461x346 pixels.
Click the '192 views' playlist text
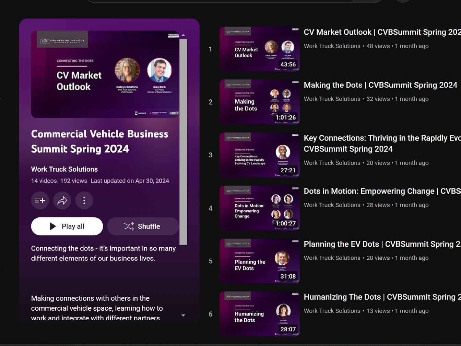coord(74,181)
